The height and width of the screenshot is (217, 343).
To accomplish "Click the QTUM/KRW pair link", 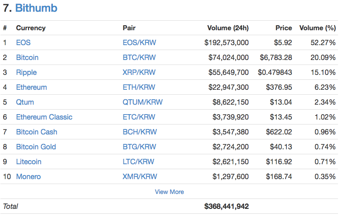I will click(142, 102).
